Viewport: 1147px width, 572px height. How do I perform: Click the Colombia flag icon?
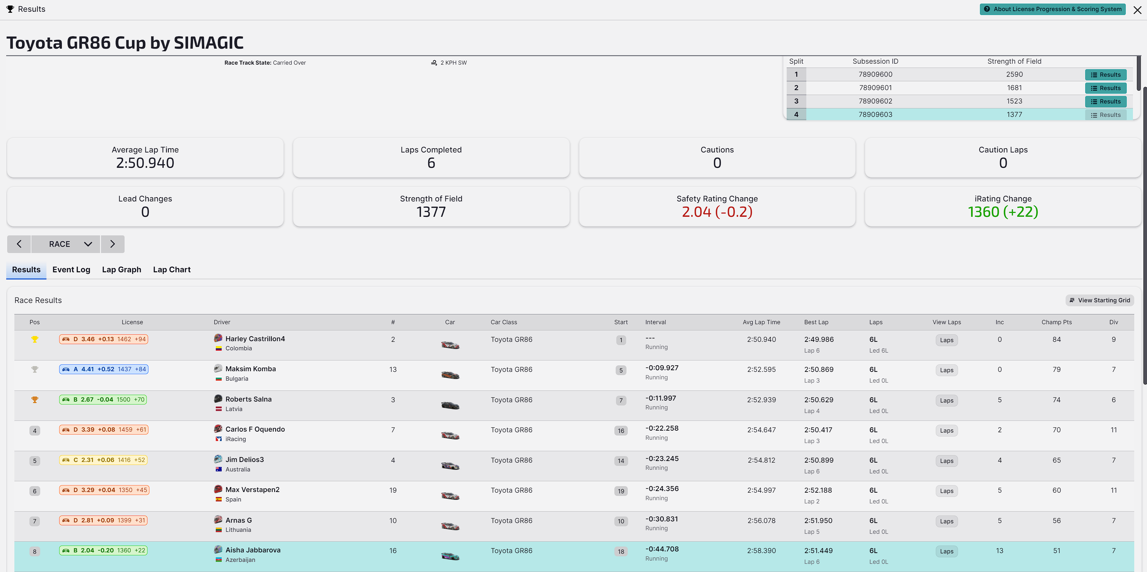click(x=219, y=348)
